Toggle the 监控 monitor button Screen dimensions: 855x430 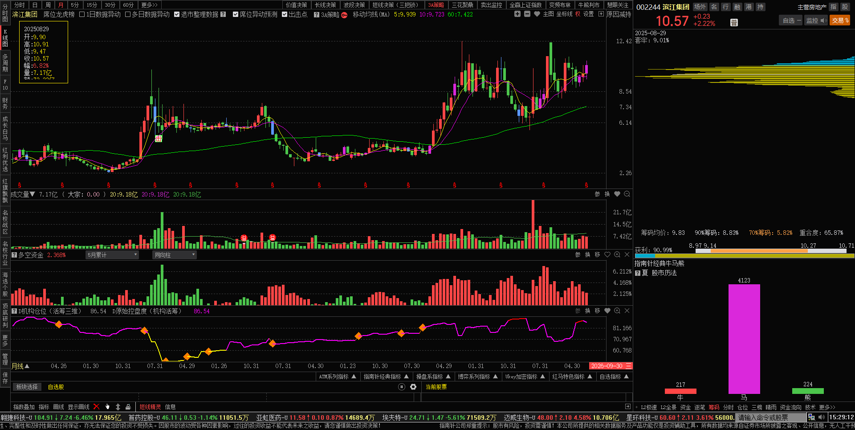coord(816,20)
